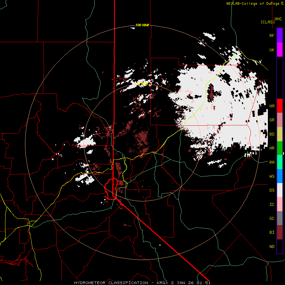Click the red HA legend color swatch
The height and width of the screenshot is (285, 285).
click(280, 106)
